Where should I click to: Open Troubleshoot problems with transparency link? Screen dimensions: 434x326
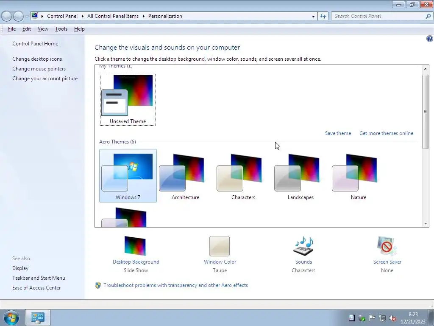click(x=175, y=285)
